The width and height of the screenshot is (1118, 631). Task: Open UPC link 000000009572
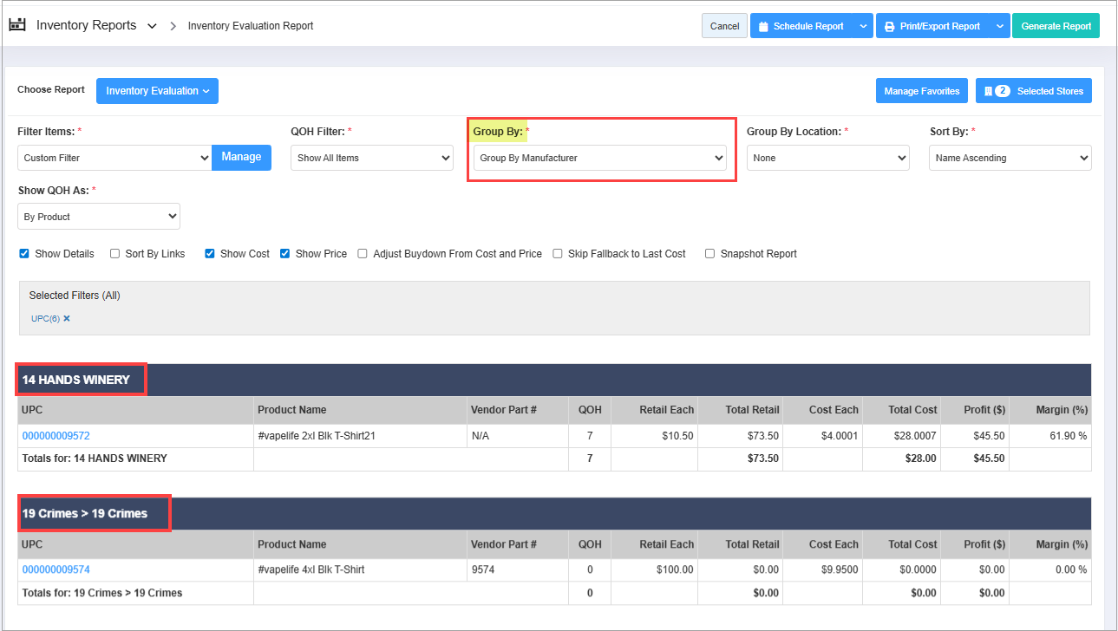tap(56, 436)
